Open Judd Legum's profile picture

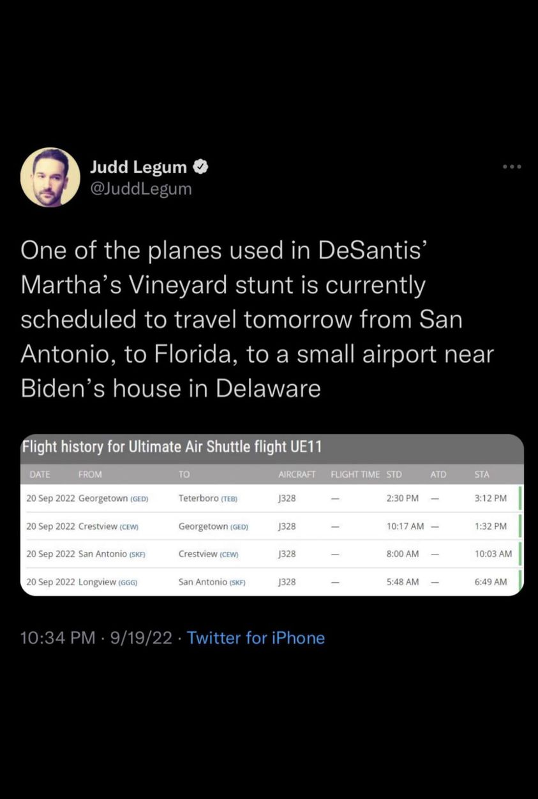50,177
